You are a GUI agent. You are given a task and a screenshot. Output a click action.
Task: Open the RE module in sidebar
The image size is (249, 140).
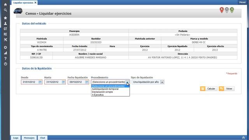click(5, 34)
